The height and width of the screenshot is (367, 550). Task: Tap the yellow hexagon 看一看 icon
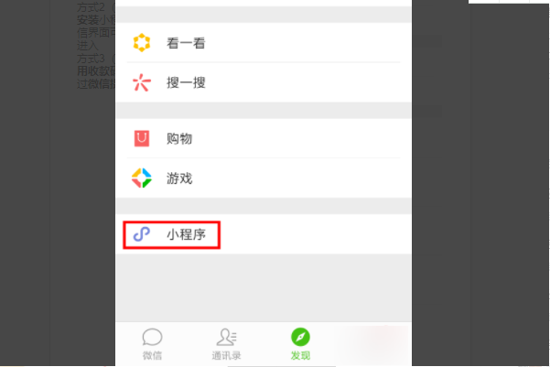point(142,43)
